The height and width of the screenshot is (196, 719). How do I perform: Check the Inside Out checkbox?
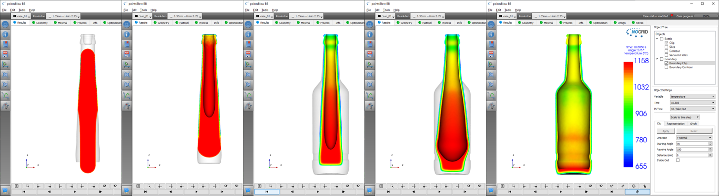click(678, 160)
